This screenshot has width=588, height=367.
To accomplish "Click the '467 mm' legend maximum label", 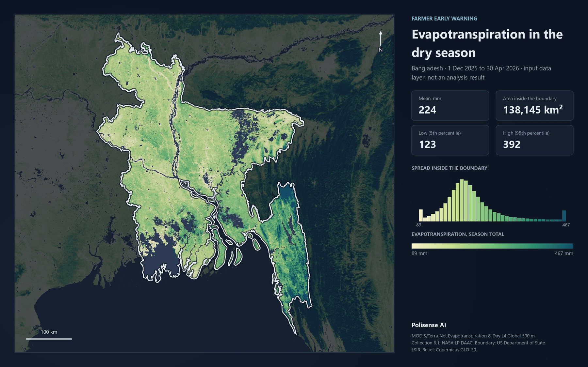I will 564,253.
